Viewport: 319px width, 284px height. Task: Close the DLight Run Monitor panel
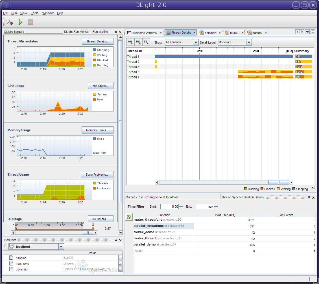point(120,32)
